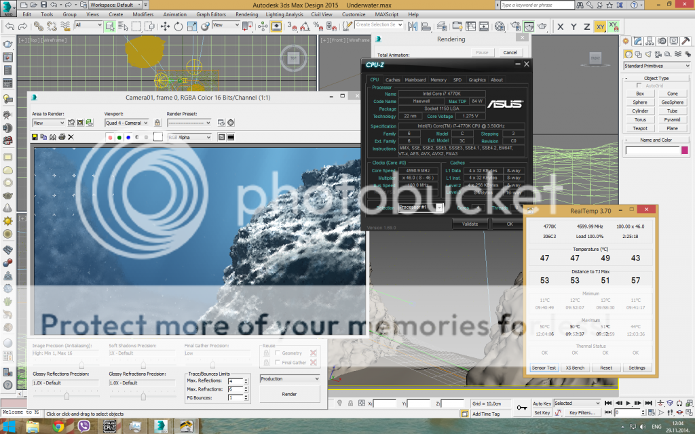Switch to the Mainboard tab in CPU-Z
The image size is (695, 434).
(x=415, y=80)
